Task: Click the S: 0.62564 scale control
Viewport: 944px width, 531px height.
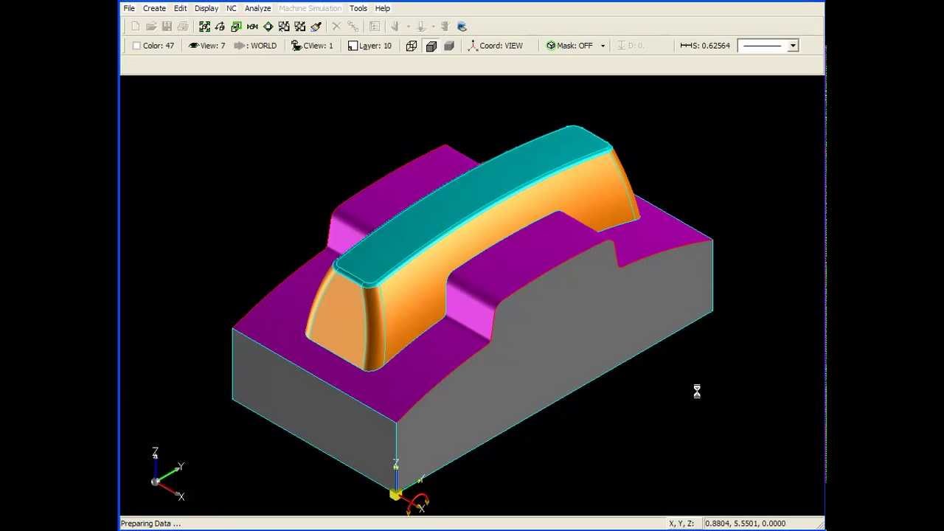Action: pos(705,46)
